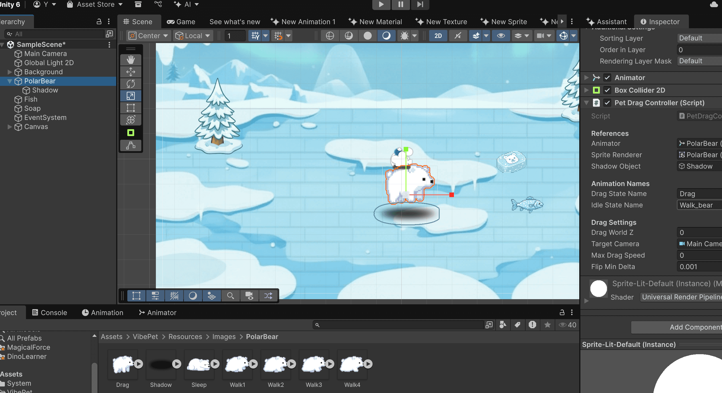Select the Hand view tool

coord(131,60)
